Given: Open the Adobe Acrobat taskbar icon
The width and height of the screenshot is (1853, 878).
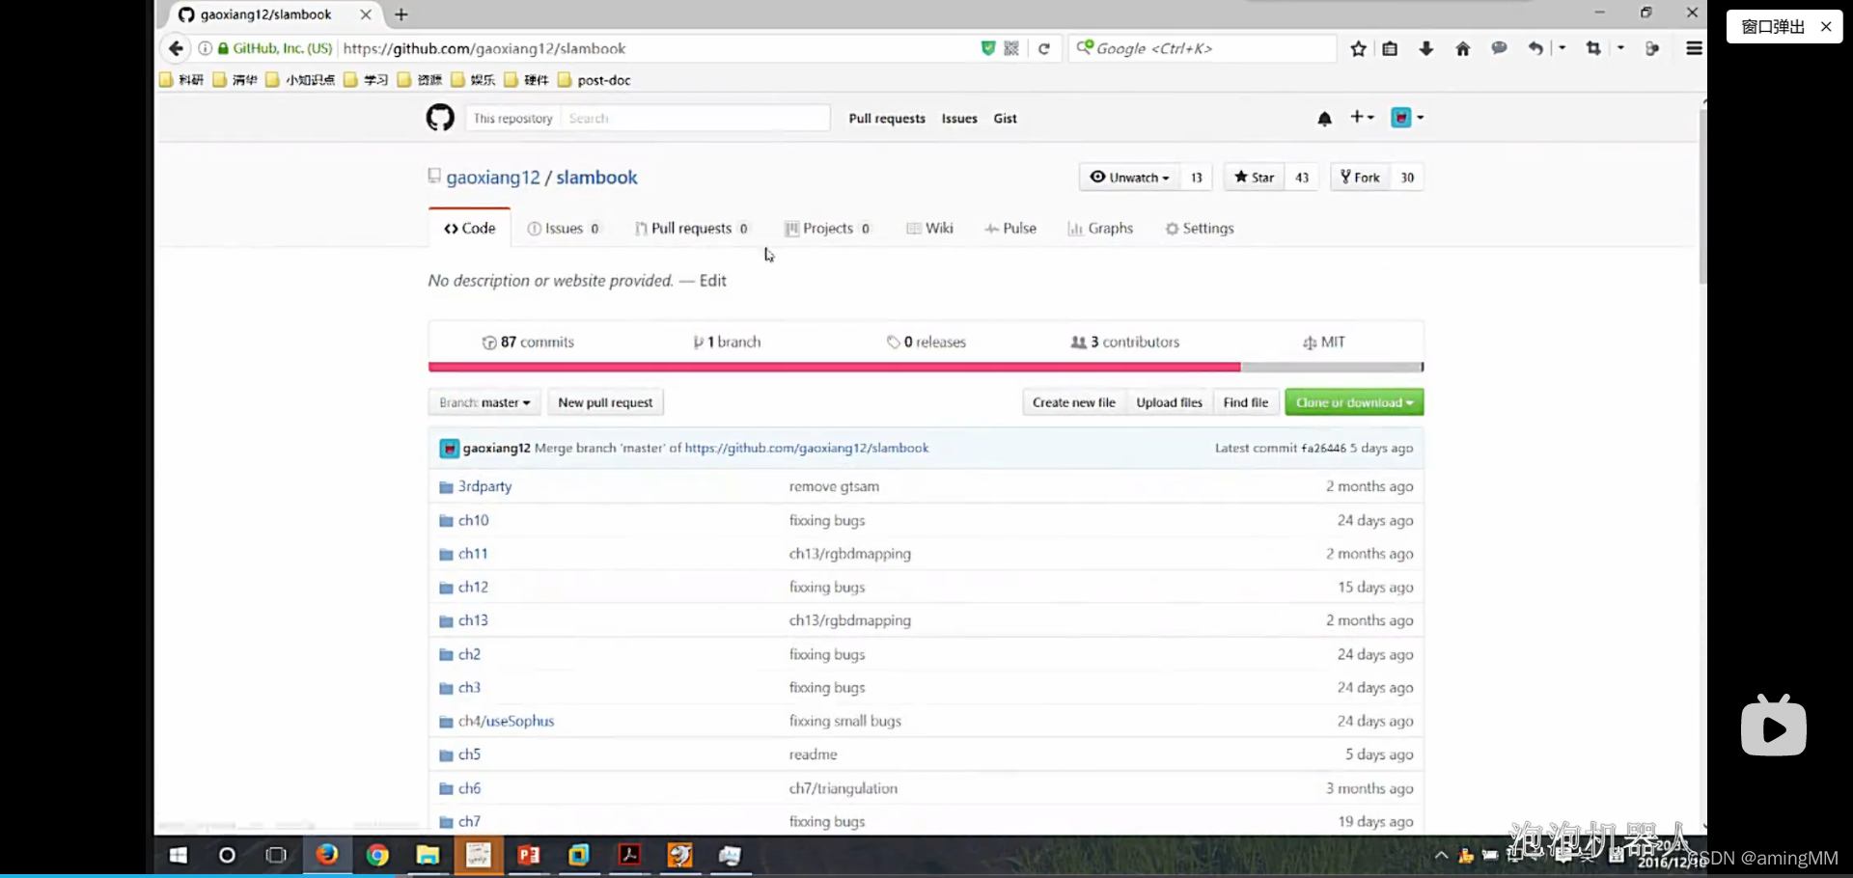Looking at the screenshot, I should click(x=629, y=855).
